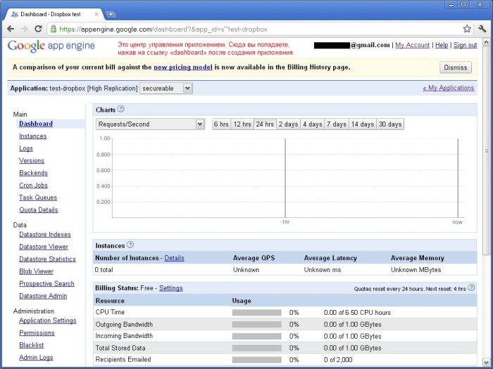The width and height of the screenshot is (493, 369).
Task: Open the version dropdown showing secureable
Action: click(x=166, y=88)
